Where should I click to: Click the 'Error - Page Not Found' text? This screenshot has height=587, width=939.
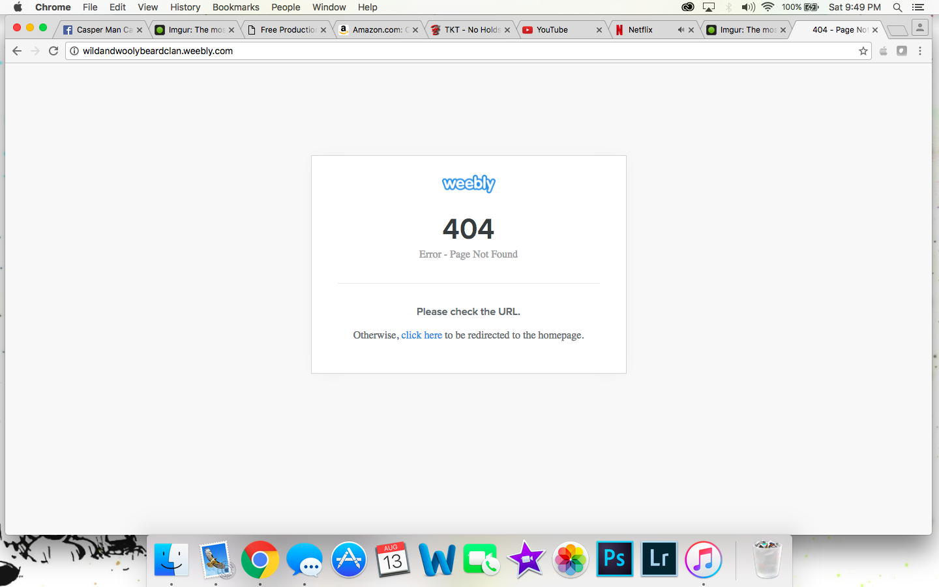point(468,254)
